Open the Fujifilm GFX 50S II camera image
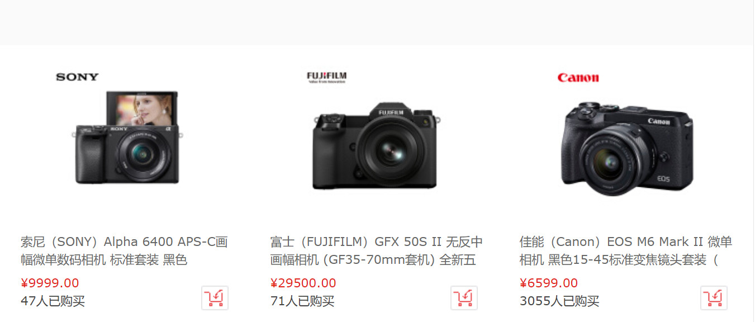The image size is (755, 322). (x=375, y=146)
